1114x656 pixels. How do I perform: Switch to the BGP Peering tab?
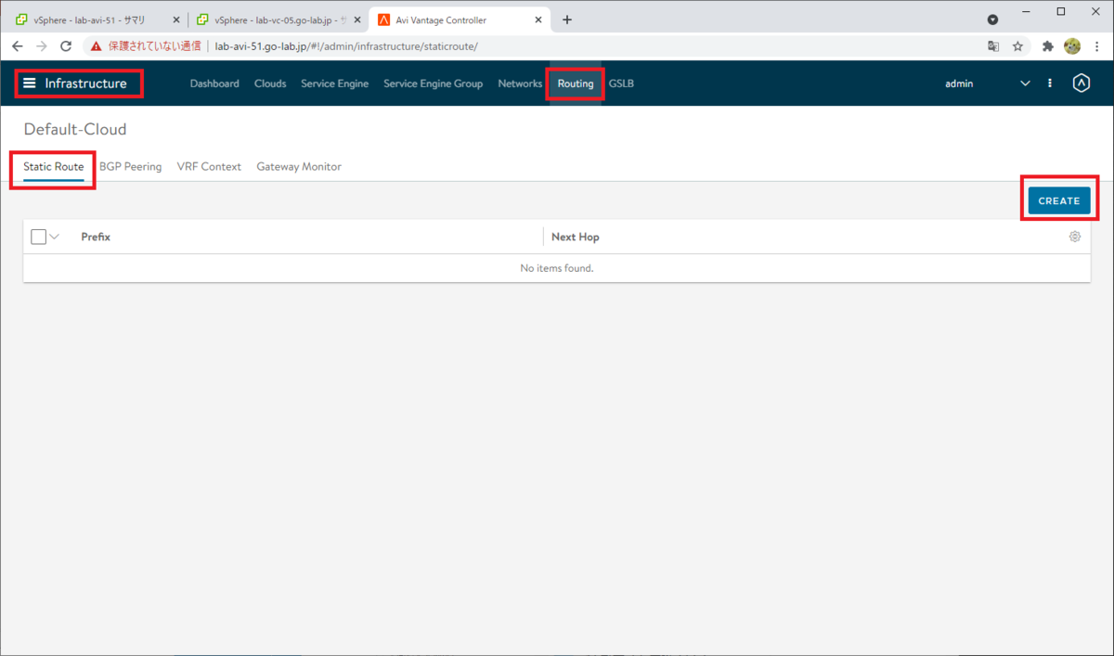tap(130, 167)
